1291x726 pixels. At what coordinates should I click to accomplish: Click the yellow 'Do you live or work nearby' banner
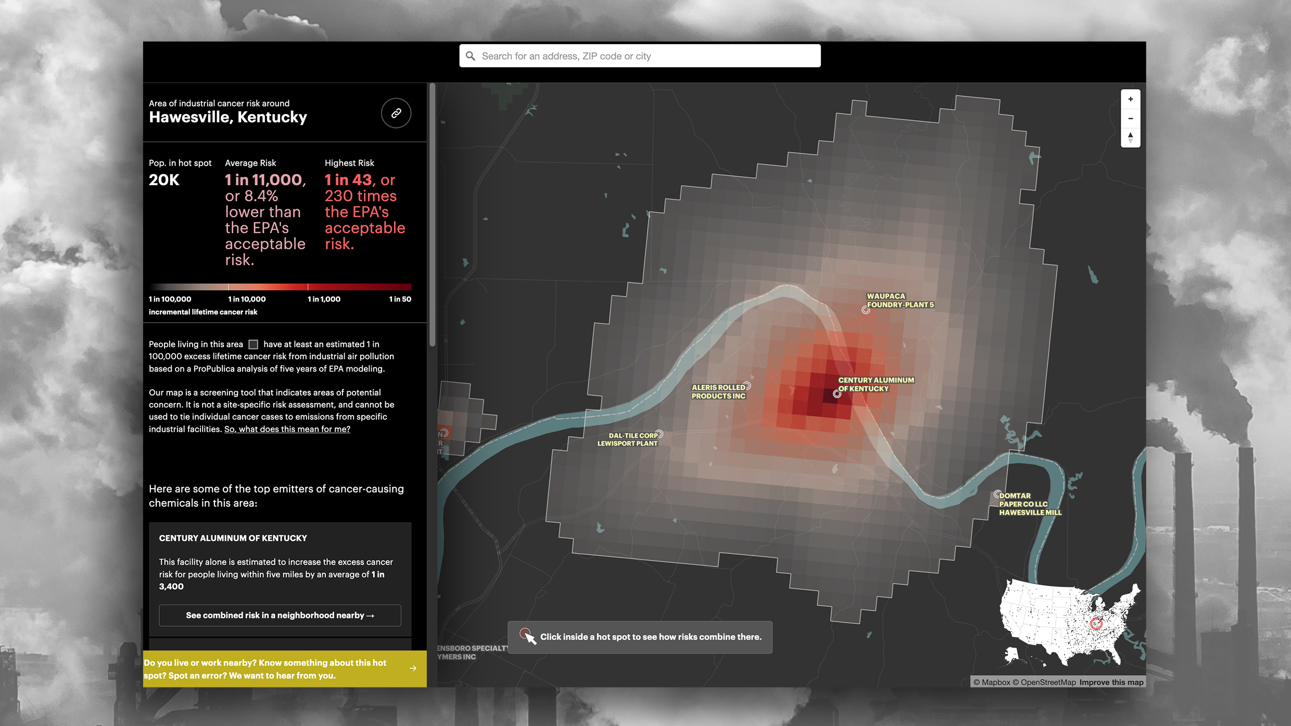[x=265, y=669]
